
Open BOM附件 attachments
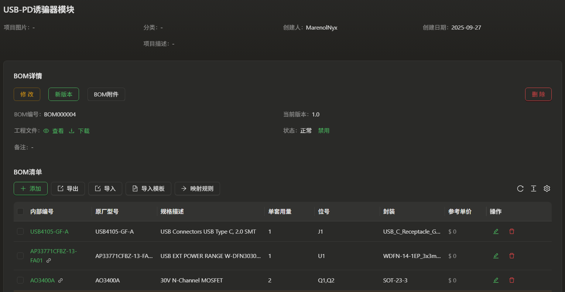(106, 94)
